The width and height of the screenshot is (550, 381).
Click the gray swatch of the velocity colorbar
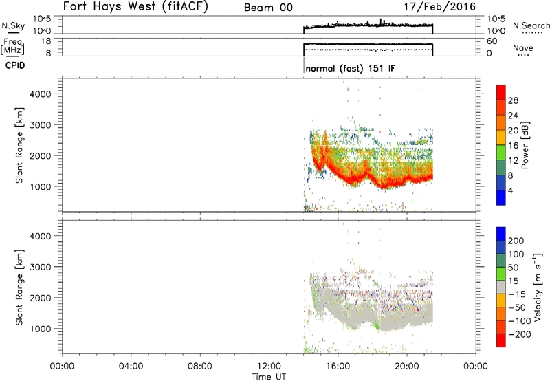click(501, 287)
